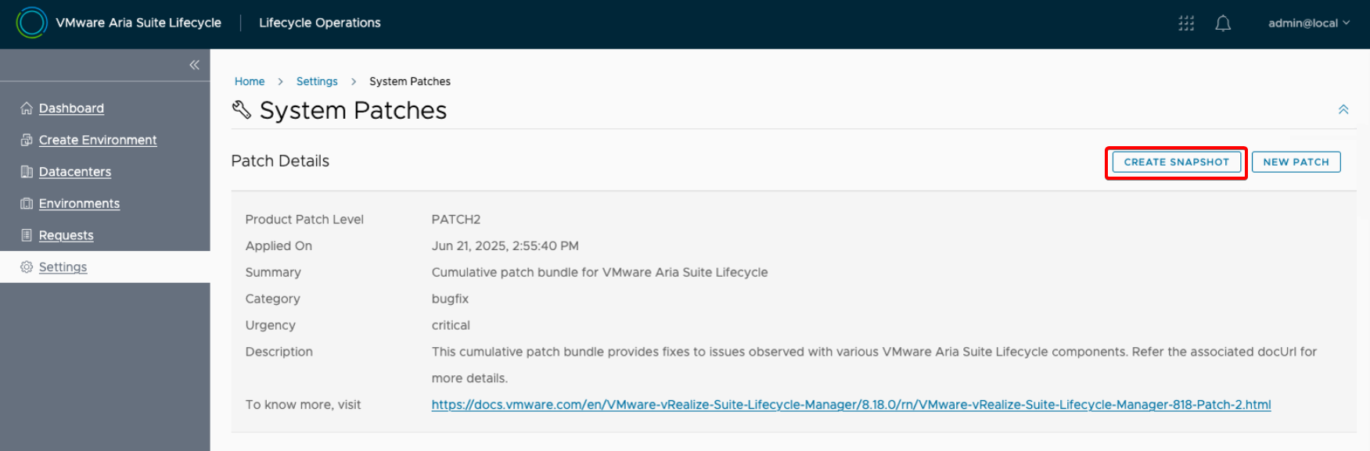Open the notifications bell

(x=1223, y=23)
